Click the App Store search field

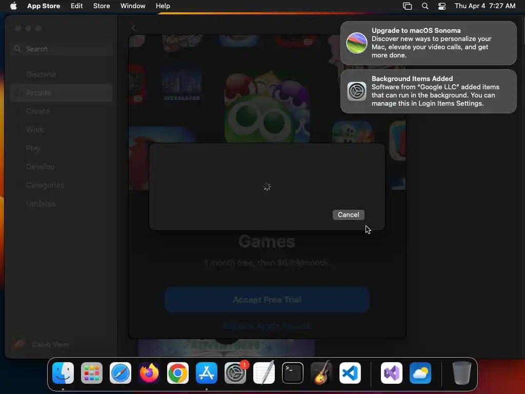[62, 49]
